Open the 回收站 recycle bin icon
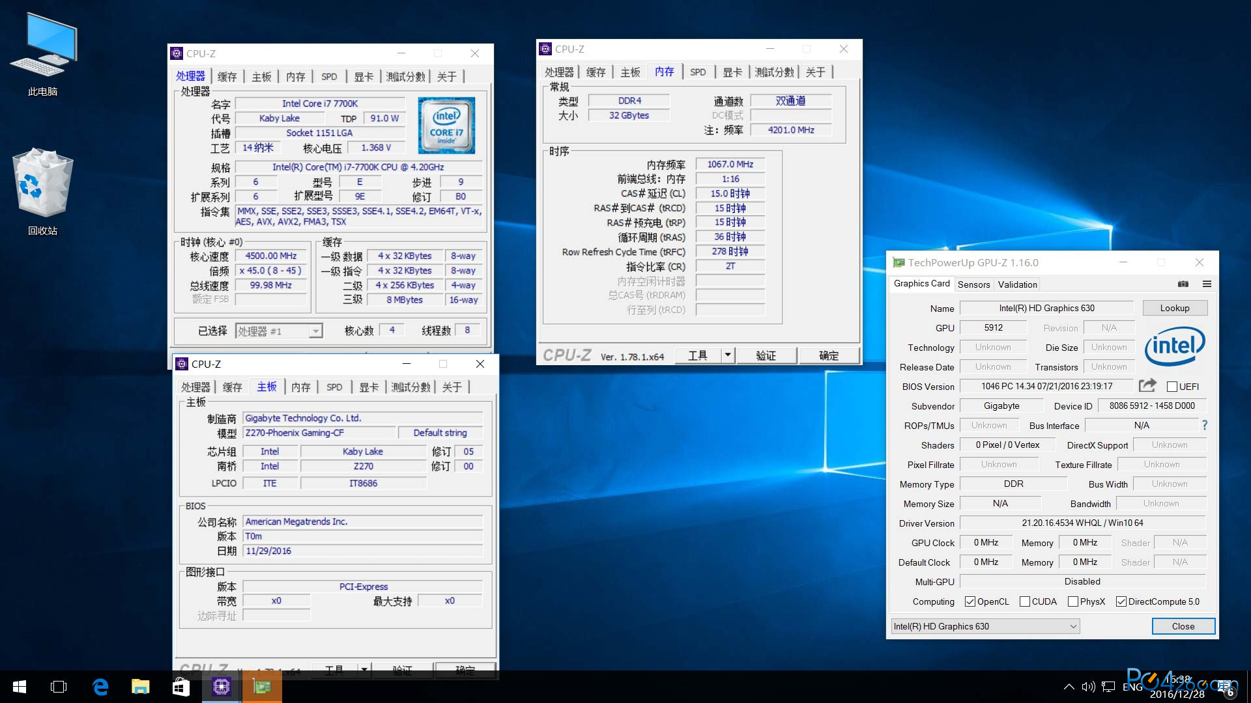 point(43,192)
